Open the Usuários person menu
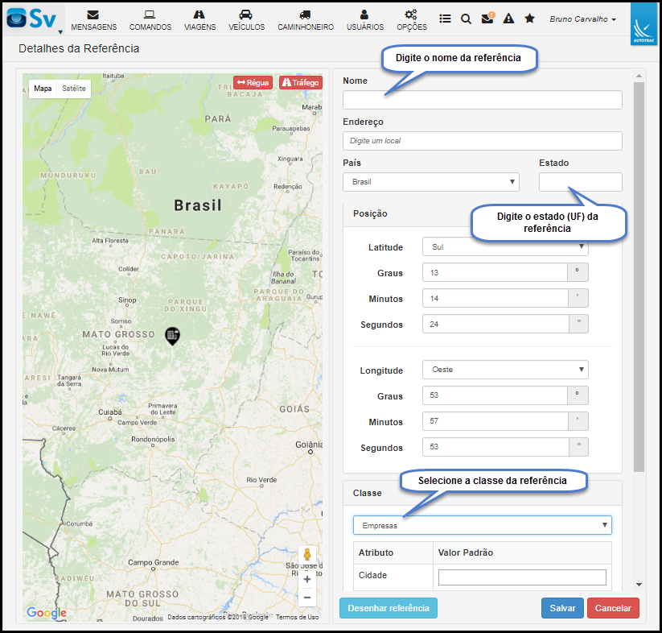The image size is (662, 633). click(364, 20)
